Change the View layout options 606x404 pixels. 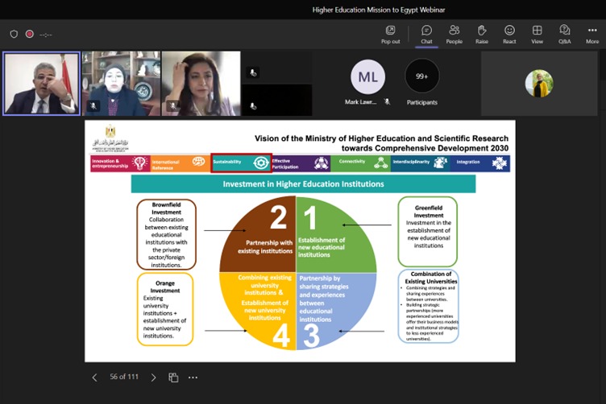(x=537, y=34)
